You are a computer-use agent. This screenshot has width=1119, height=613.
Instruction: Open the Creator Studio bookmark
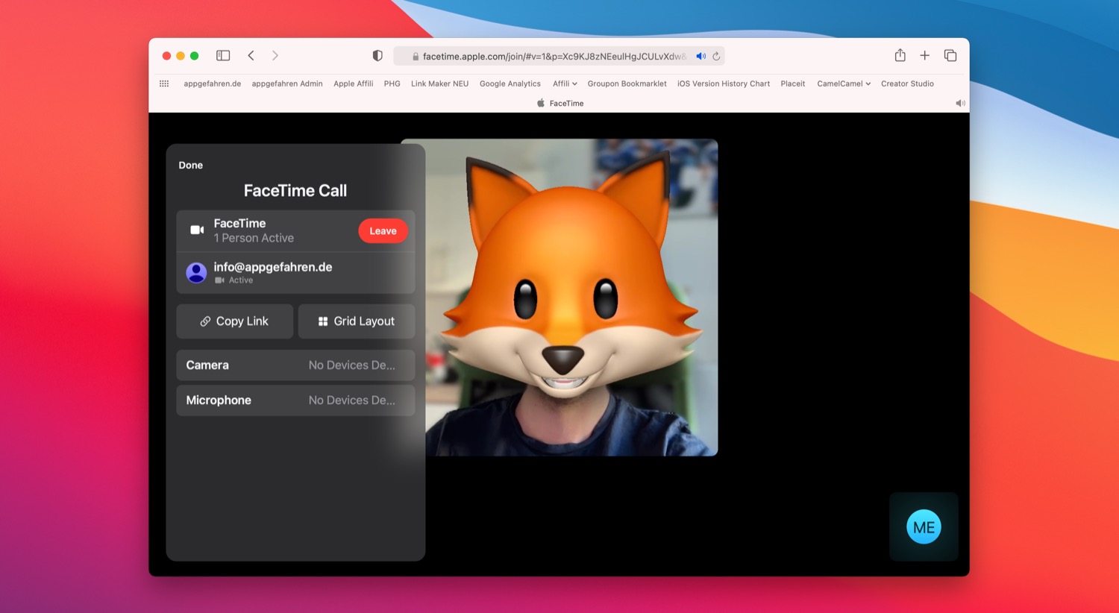click(x=907, y=84)
